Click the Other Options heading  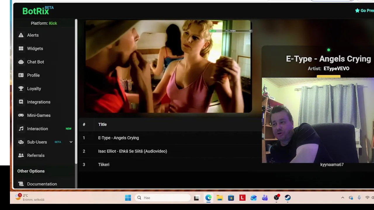pyautogui.click(x=31, y=171)
